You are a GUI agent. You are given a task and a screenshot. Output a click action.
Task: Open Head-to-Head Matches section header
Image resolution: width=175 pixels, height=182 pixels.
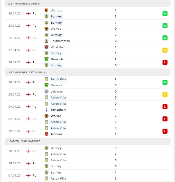87,141
